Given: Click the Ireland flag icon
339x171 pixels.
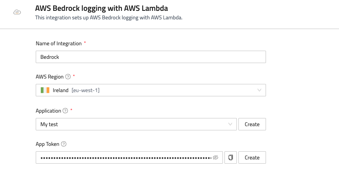Looking at the screenshot, I should pos(45,90).
